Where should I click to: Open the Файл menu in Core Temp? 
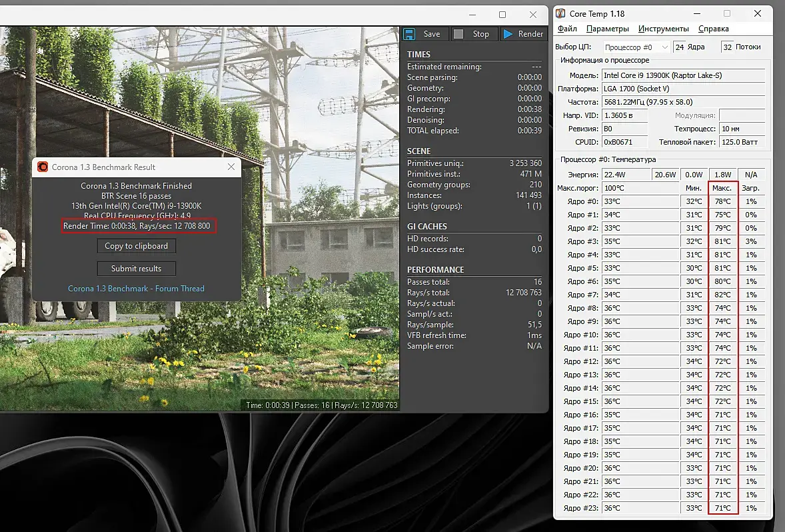point(567,29)
